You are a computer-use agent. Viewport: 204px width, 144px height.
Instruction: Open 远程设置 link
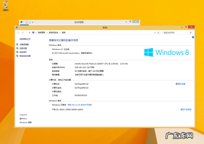pyautogui.click(x=23, y=48)
